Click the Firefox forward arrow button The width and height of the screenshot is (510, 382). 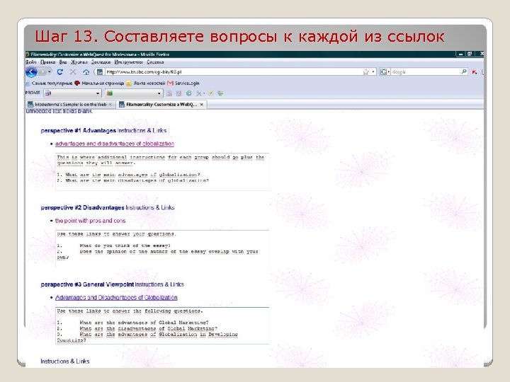pyautogui.click(x=42, y=71)
